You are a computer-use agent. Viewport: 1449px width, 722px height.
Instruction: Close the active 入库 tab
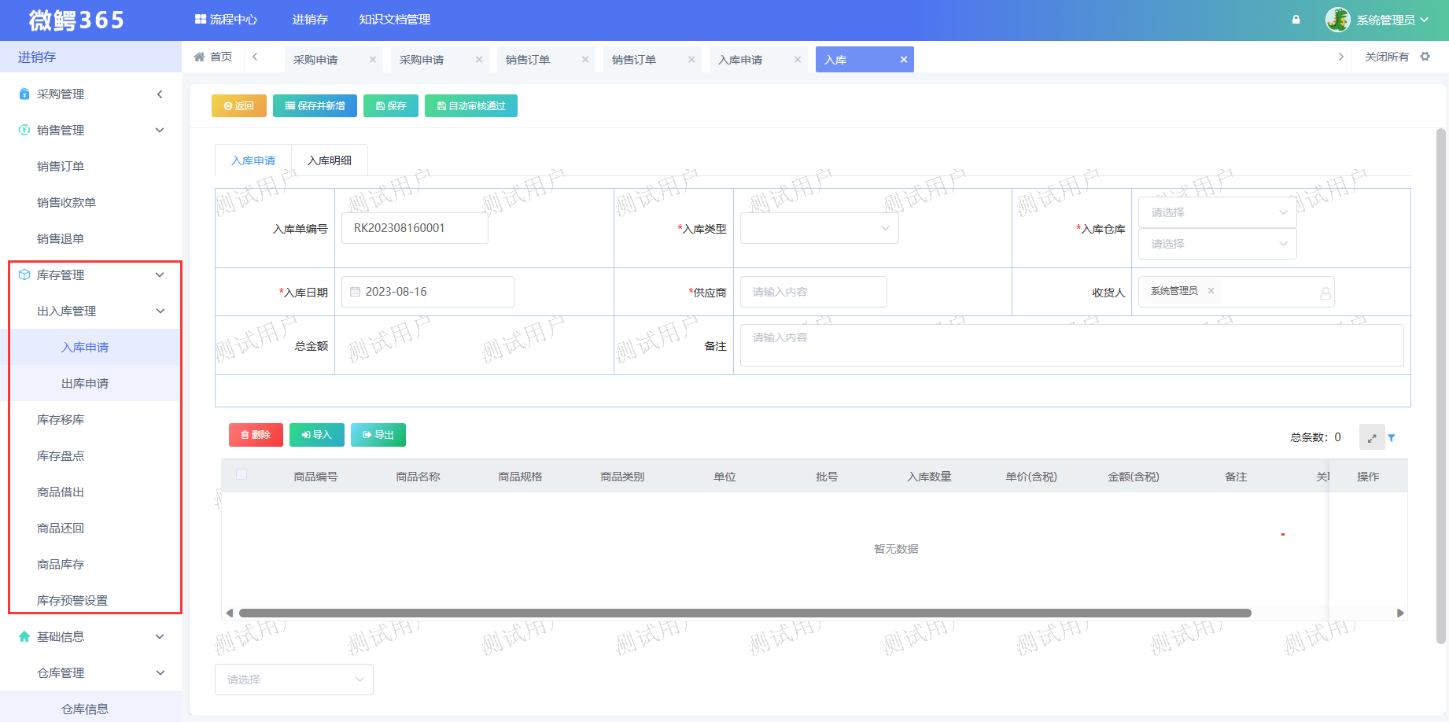tap(904, 60)
